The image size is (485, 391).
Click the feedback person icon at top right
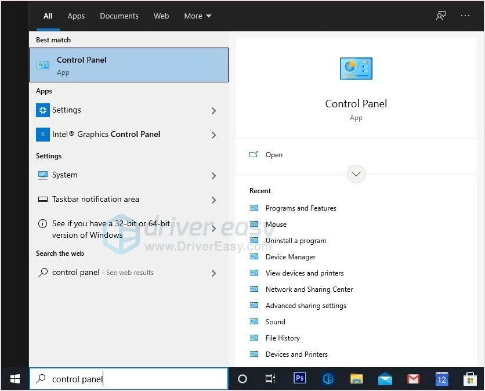[x=441, y=16]
